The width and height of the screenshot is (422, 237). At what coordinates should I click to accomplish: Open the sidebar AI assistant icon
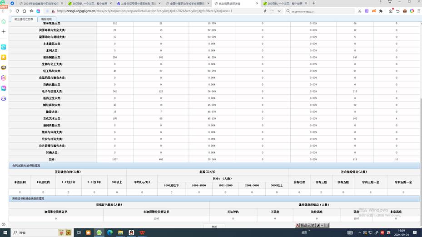[4, 88]
